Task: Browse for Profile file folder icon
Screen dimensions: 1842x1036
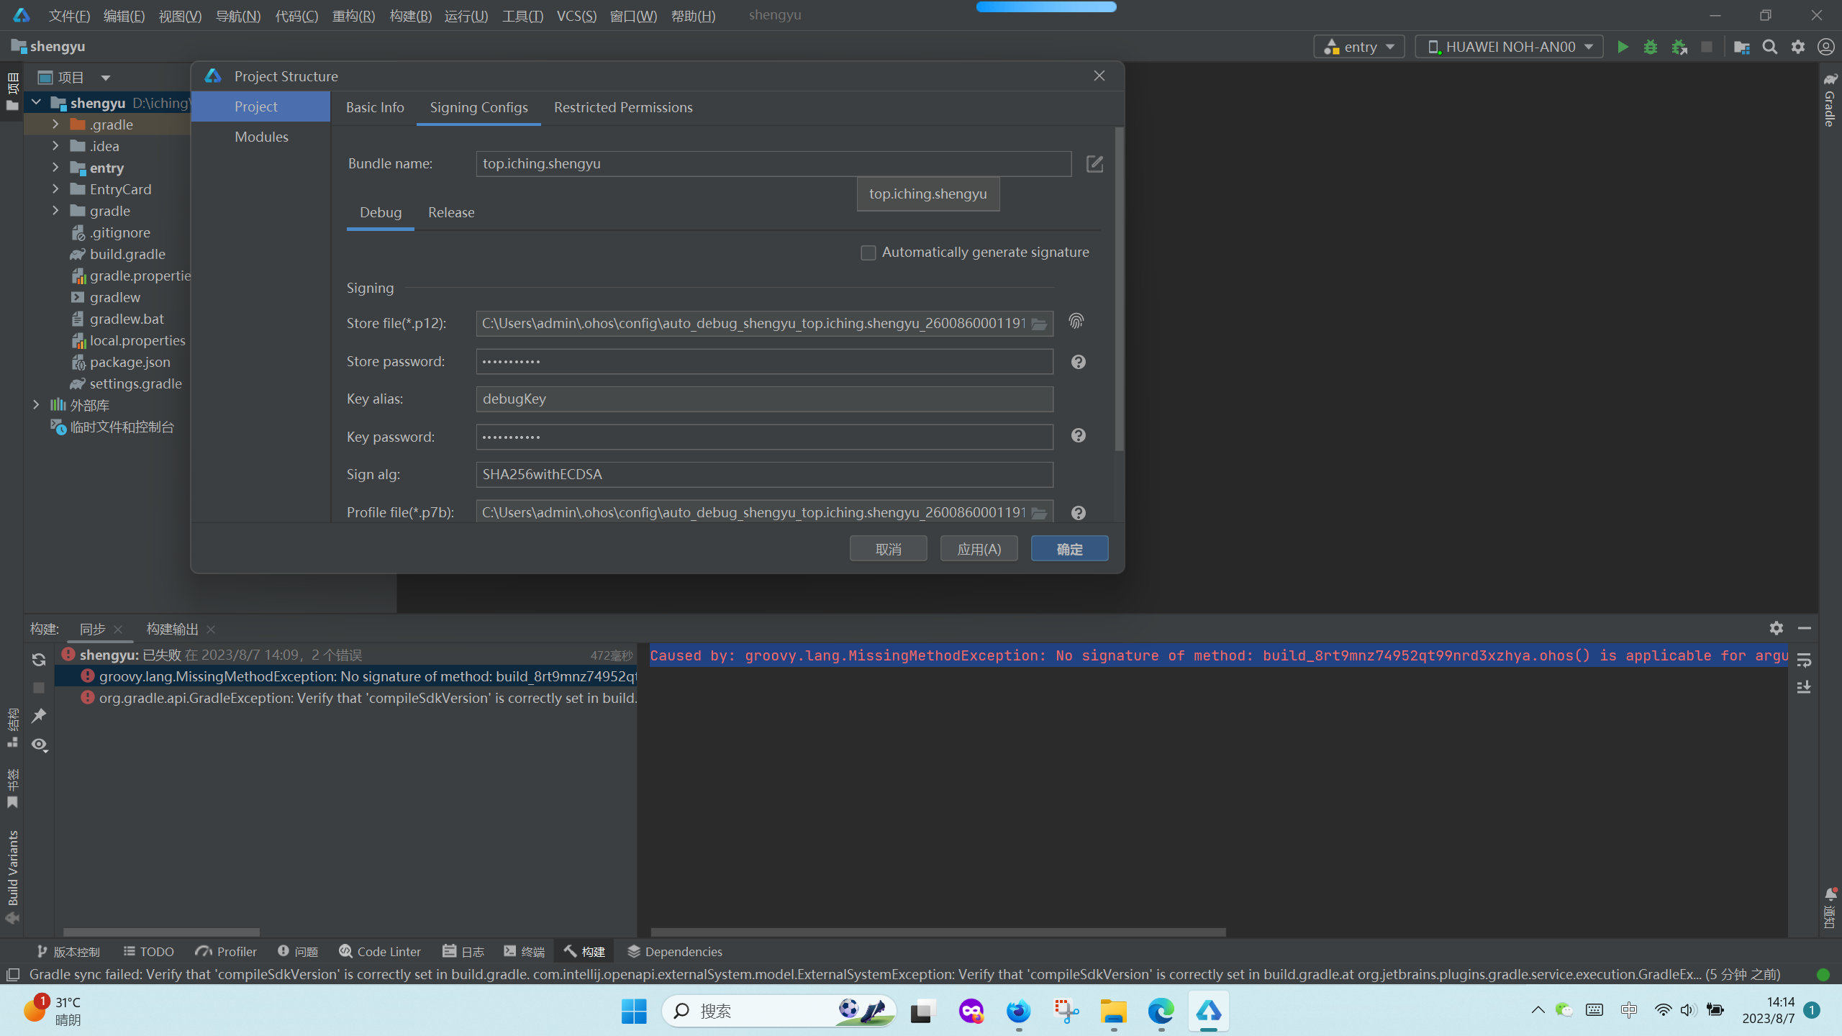Action: click(x=1039, y=513)
